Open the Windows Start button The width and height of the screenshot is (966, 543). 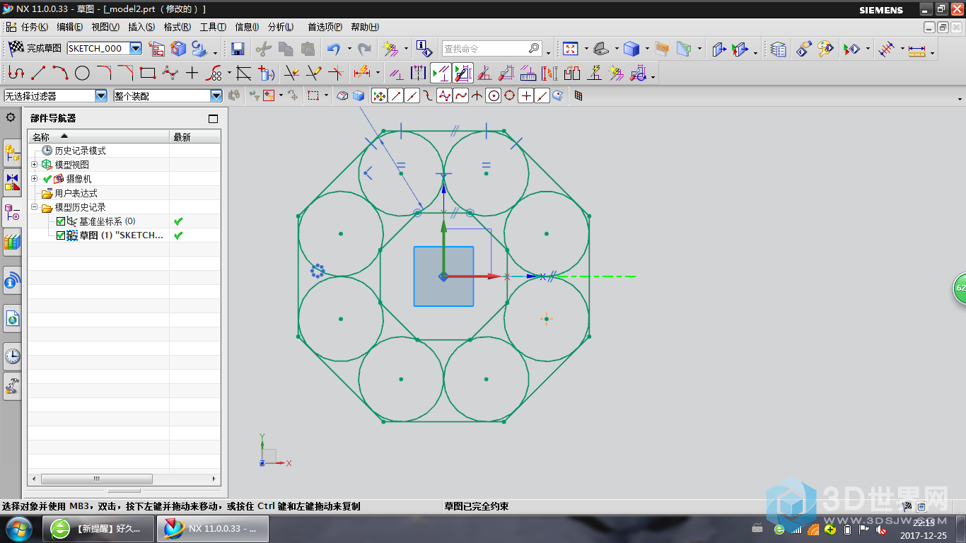[18, 528]
